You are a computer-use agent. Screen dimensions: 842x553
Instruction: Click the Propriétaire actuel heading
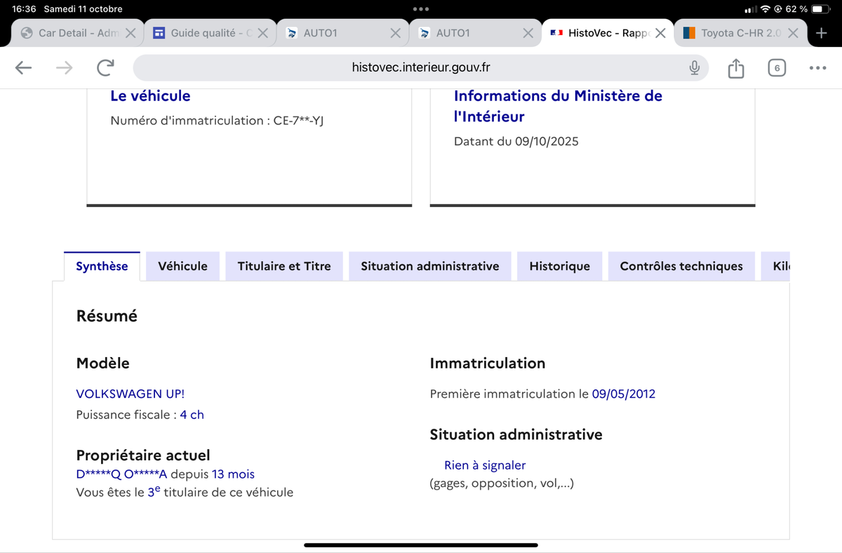[143, 455]
